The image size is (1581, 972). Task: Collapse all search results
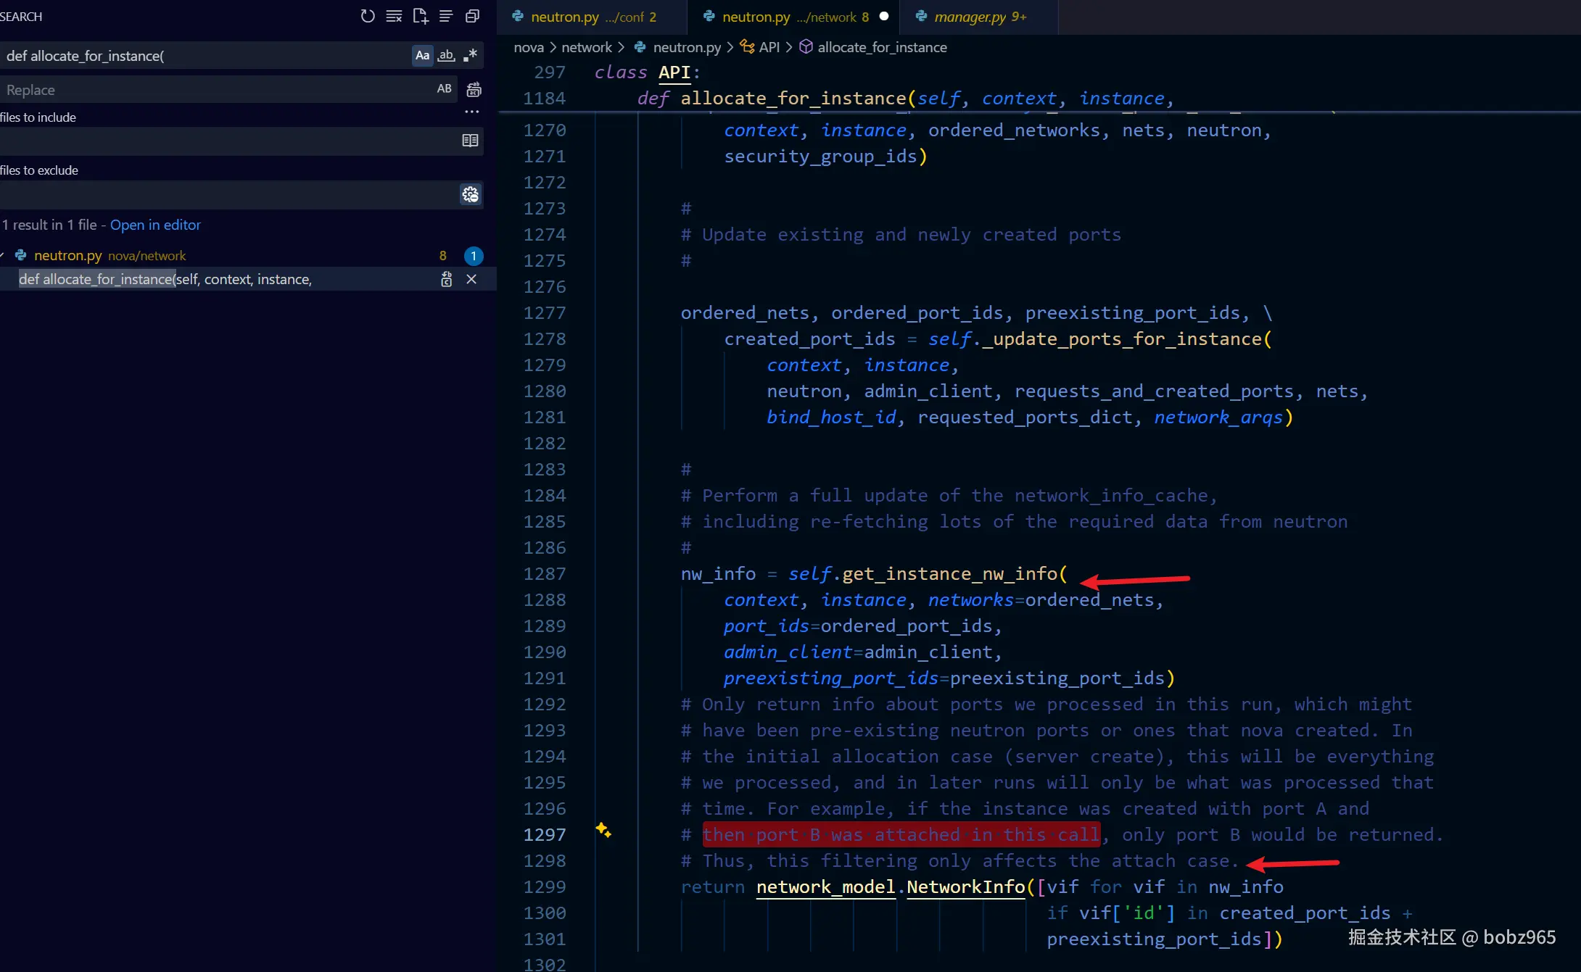pos(472,16)
